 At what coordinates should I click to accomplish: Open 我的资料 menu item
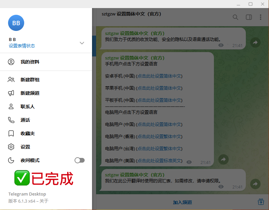coord(30,62)
